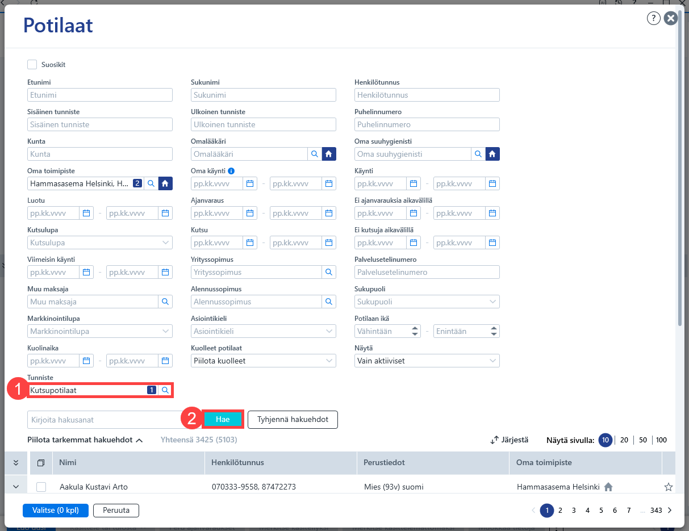
Task: Expand the Aakula Kustavi Arto row
Action: tap(16, 487)
